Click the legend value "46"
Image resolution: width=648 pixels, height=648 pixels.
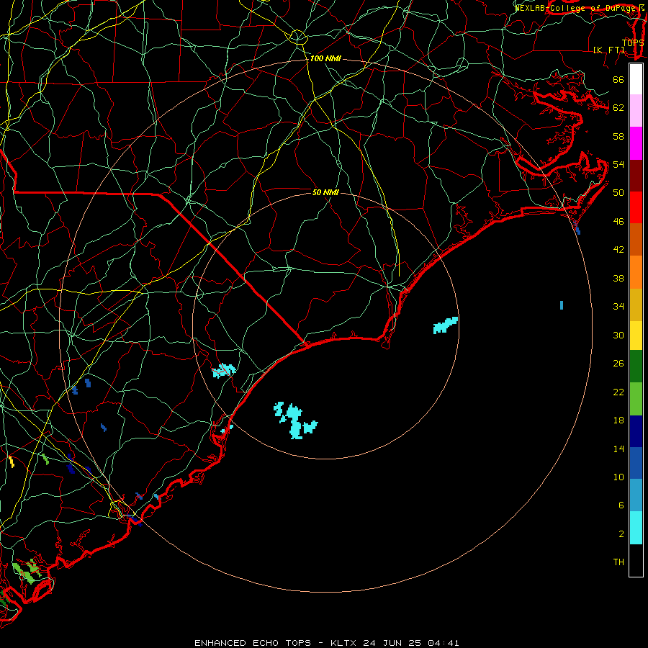tap(618, 222)
